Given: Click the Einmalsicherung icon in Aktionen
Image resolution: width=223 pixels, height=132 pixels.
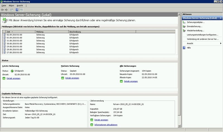Looking at the screenshot, I should tap(184, 26).
